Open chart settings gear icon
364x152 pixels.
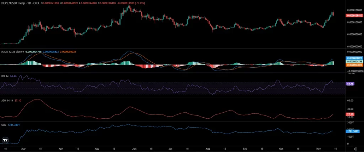coord(355,149)
